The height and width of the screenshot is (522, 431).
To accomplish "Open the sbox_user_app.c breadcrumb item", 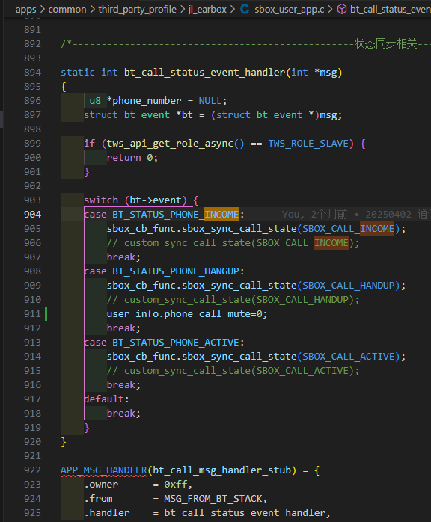I will [x=290, y=9].
